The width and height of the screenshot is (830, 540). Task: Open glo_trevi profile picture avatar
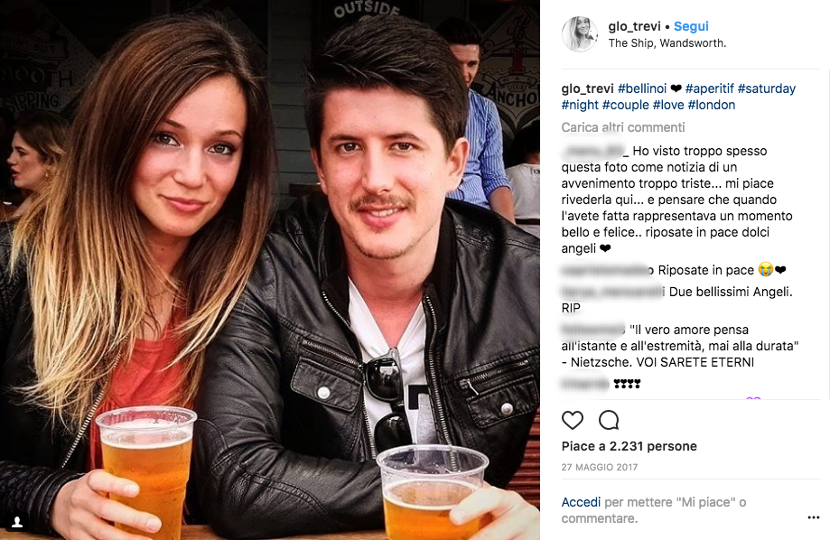580,34
